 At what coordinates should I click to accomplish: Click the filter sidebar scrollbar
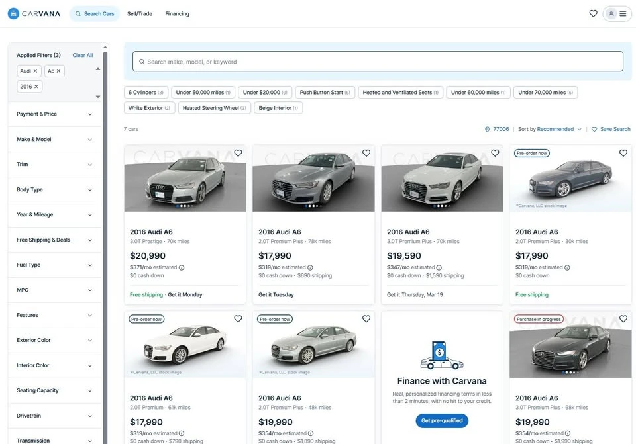105,247
